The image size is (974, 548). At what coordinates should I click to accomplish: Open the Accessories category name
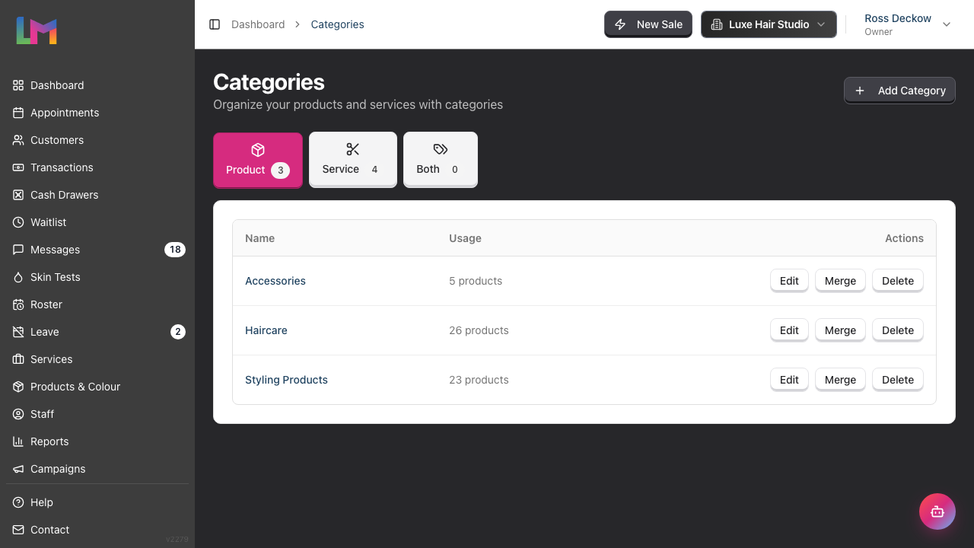click(x=275, y=281)
